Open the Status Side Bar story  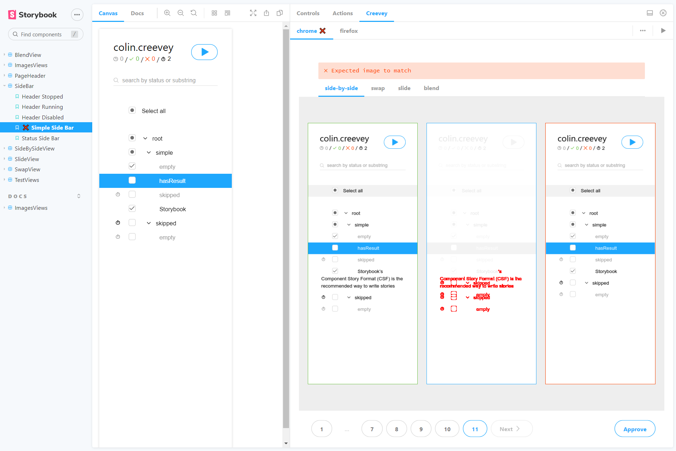pos(41,138)
